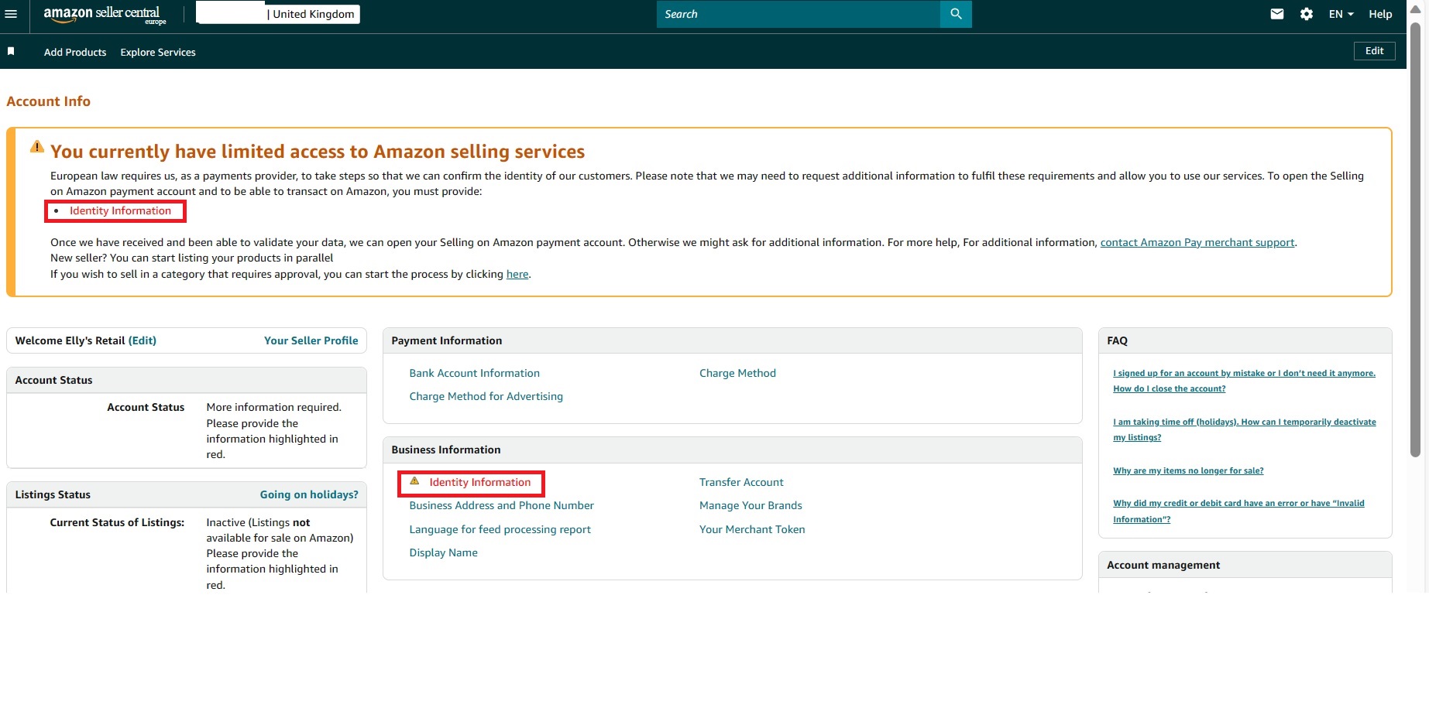Click the 'here' category approval link
The image size is (1429, 725).
pyautogui.click(x=517, y=274)
